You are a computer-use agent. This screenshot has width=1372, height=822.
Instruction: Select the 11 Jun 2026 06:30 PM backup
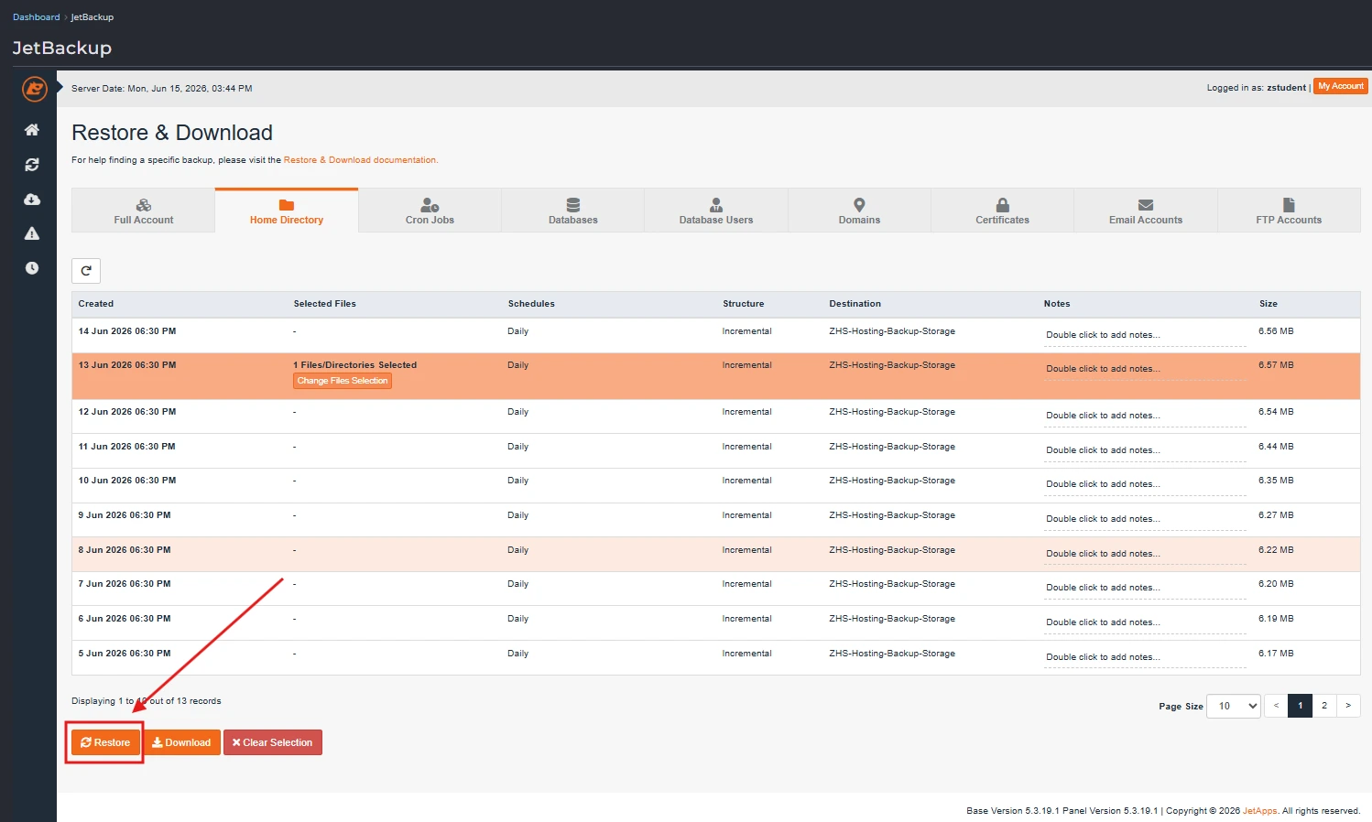tap(716, 451)
